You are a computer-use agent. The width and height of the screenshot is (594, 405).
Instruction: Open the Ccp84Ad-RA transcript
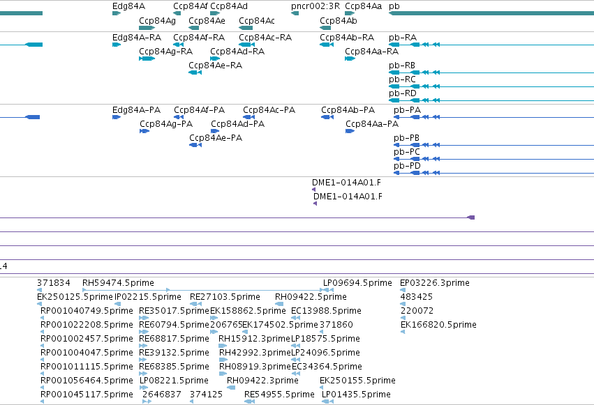(x=237, y=52)
